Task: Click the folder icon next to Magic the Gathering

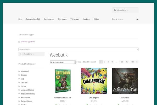Action: pyautogui.click(x=19, y=93)
